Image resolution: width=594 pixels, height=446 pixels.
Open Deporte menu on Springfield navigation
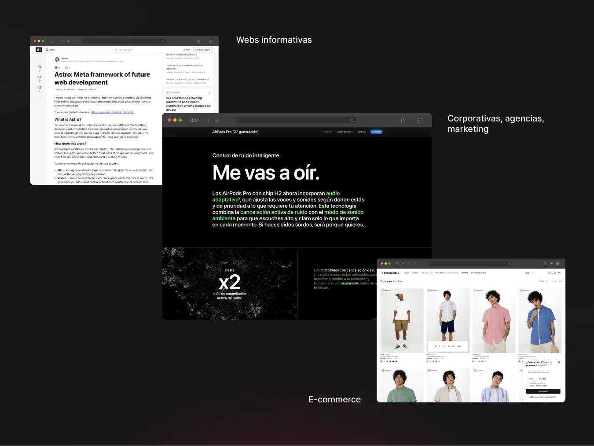(465, 273)
